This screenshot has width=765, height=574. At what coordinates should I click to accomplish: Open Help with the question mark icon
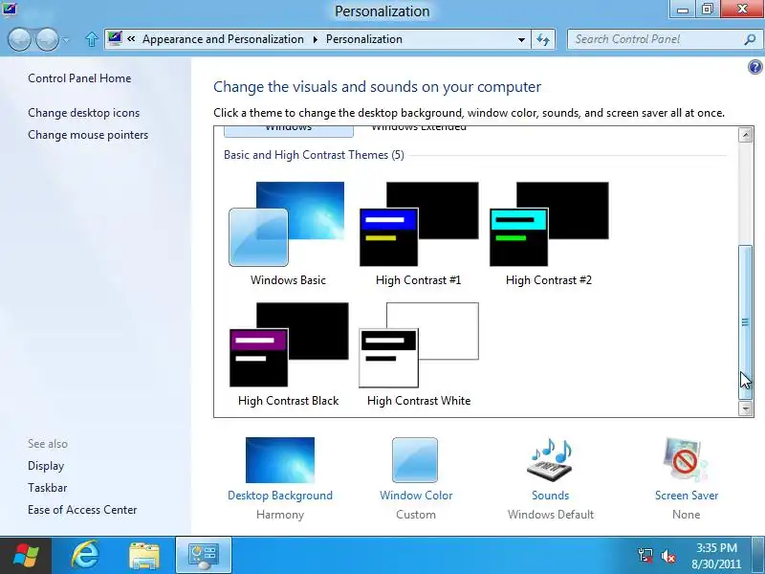(754, 67)
